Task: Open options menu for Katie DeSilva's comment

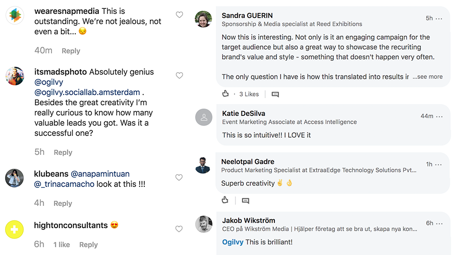Action: (440, 116)
